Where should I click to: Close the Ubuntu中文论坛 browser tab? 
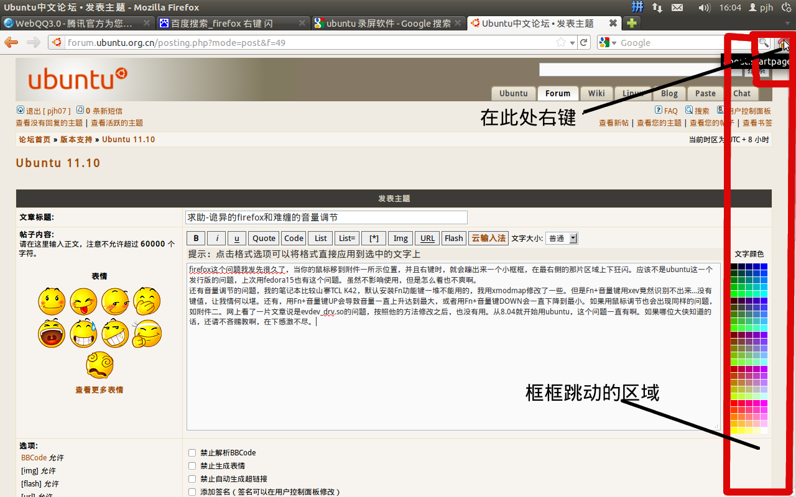tap(613, 23)
